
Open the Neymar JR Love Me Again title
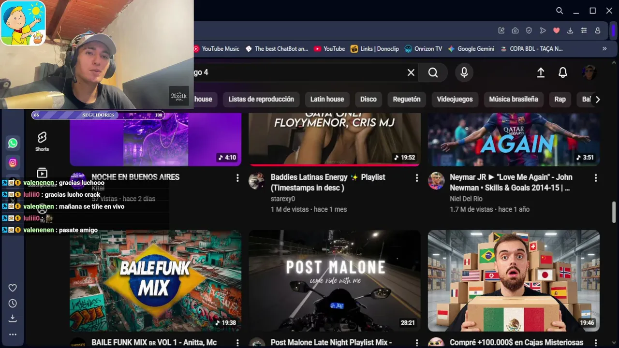511,183
